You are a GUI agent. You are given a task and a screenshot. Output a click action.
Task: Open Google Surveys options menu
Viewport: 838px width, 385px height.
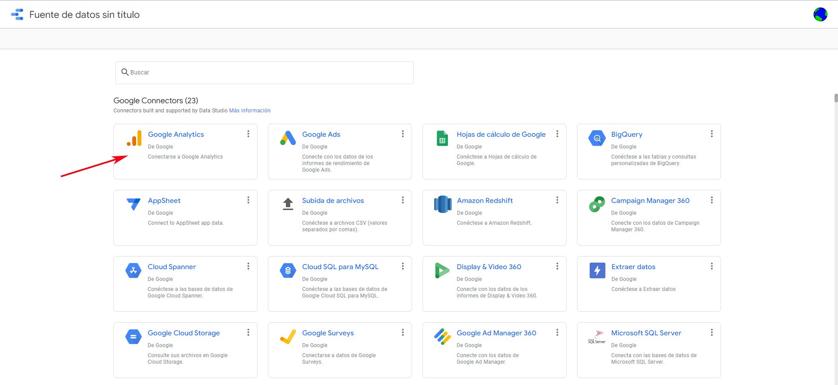pyautogui.click(x=403, y=332)
